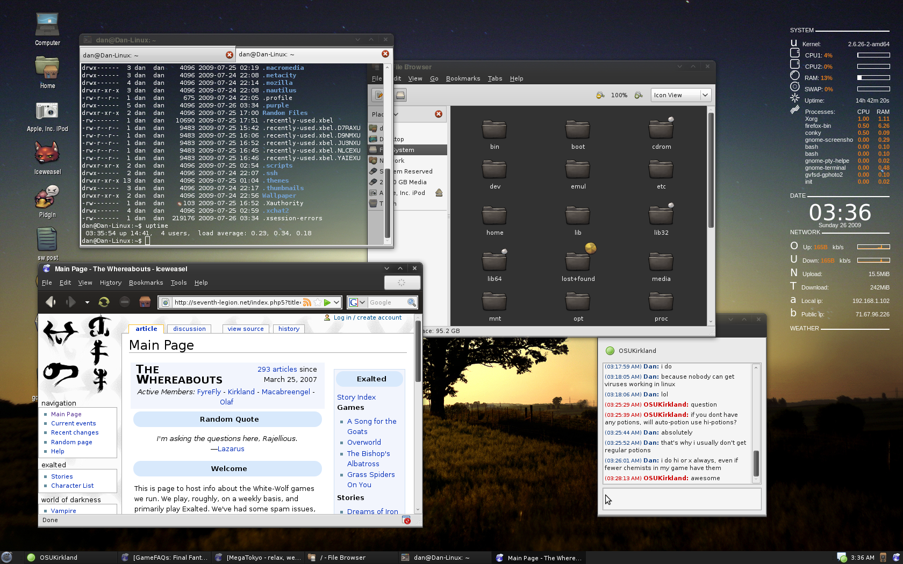Viewport: 903px width, 564px height.
Task: Open the Recent changes navigation link
Action: (x=75, y=432)
